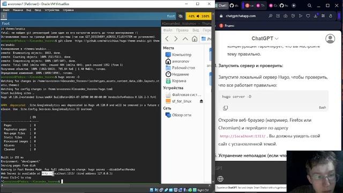
Task: Go back in Thunar file manager
Action: pyautogui.click(x=167, y=39)
